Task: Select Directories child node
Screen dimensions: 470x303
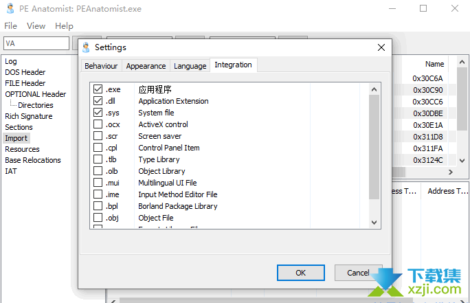Action: click(x=35, y=105)
